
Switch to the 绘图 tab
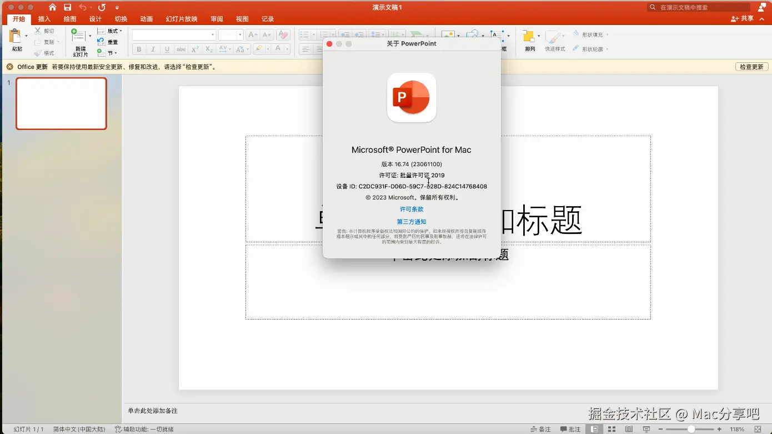70,19
